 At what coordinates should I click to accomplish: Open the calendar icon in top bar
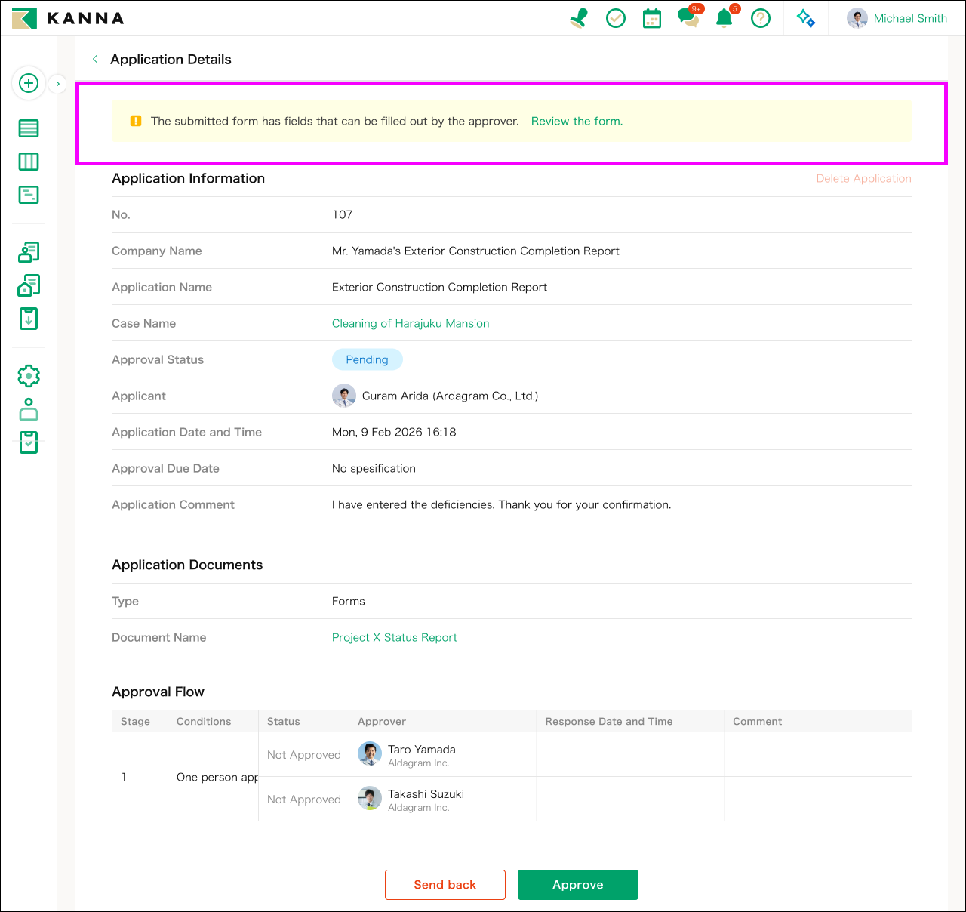(x=652, y=18)
